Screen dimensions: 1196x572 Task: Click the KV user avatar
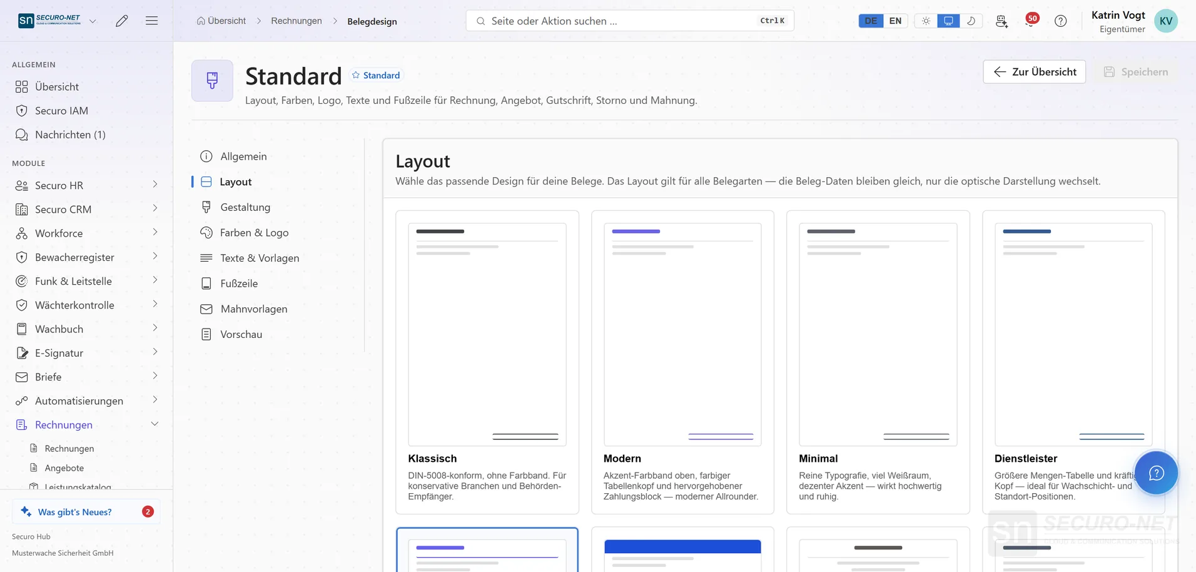point(1166,21)
